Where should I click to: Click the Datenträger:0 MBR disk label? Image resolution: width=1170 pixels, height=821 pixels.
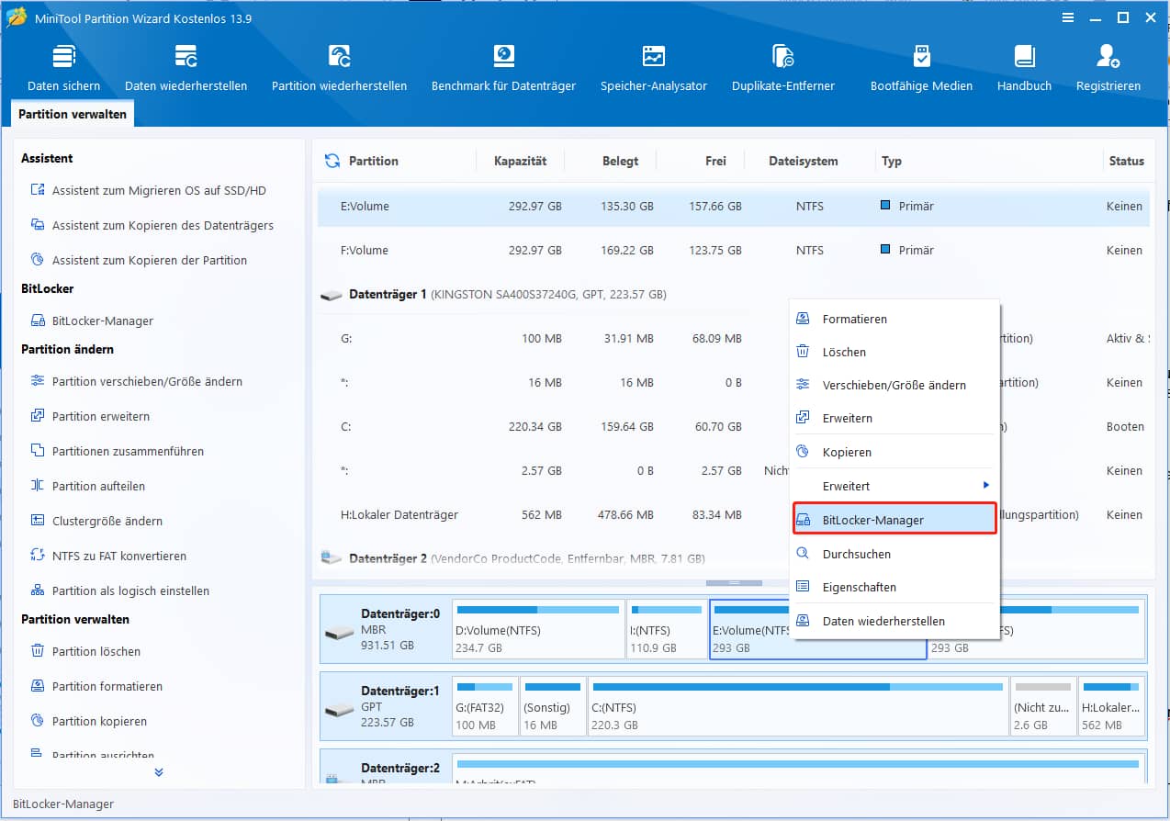pos(385,629)
